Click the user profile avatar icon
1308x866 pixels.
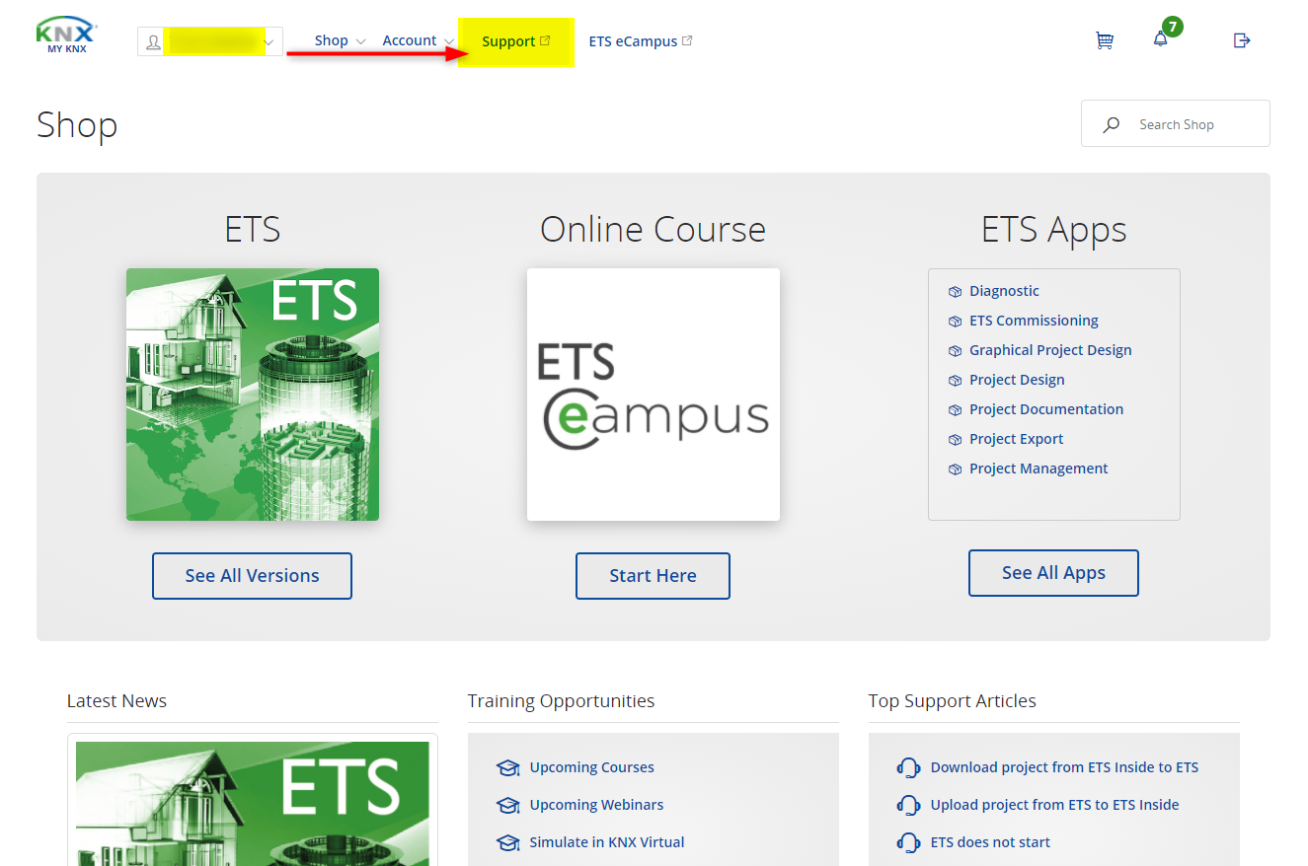pos(153,42)
